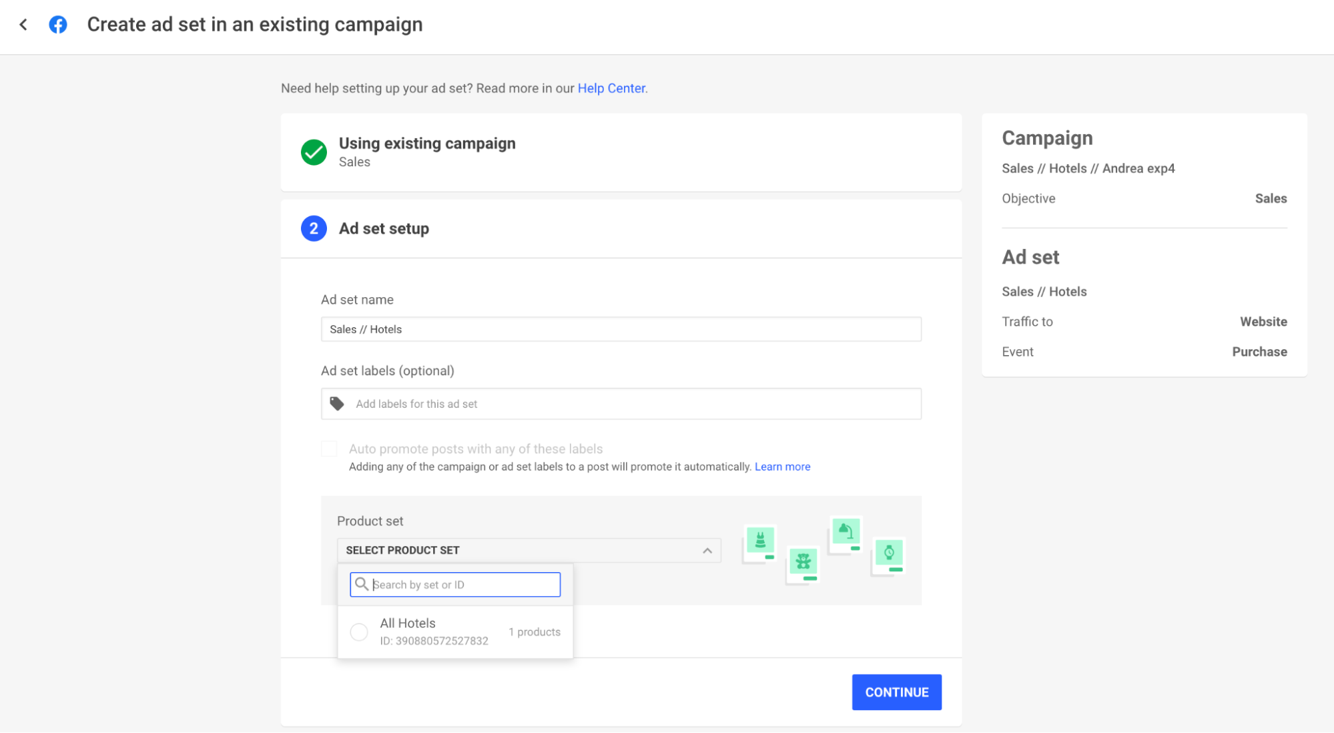This screenshot has height=733, width=1334.
Task: Click the Facebook logo icon
Action: pyautogui.click(x=58, y=25)
